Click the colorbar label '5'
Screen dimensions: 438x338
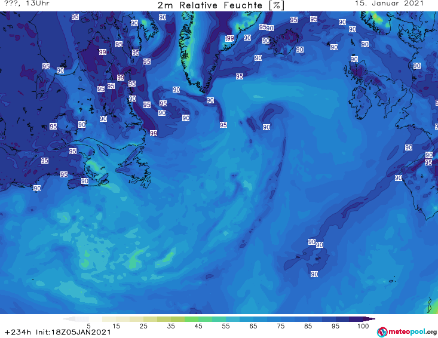pyautogui.click(x=88, y=326)
